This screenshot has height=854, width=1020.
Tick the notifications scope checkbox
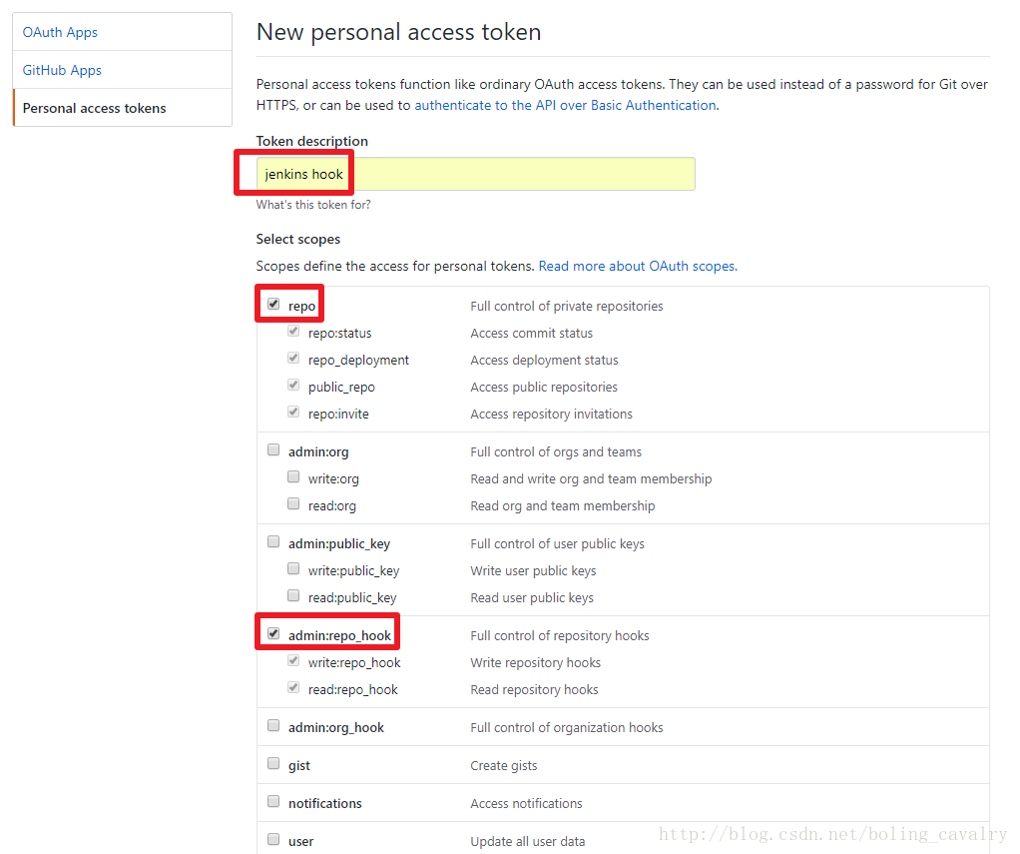point(273,801)
